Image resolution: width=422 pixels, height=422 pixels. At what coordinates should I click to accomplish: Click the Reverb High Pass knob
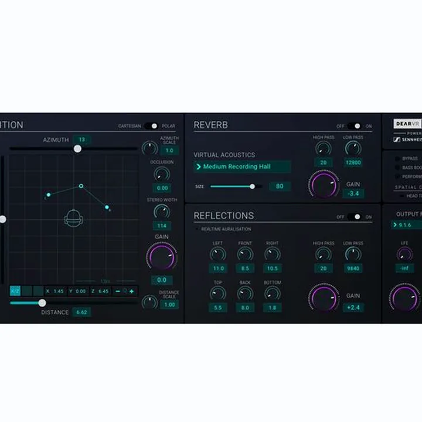tap(323, 148)
